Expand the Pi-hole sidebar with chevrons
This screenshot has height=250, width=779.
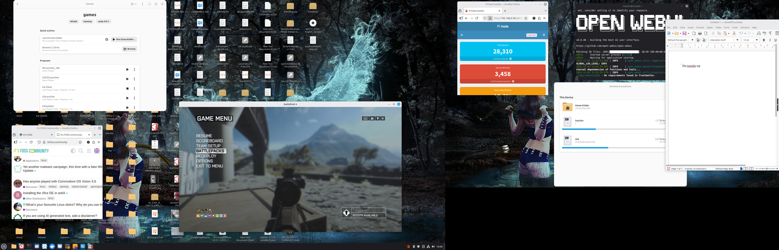[462, 35]
